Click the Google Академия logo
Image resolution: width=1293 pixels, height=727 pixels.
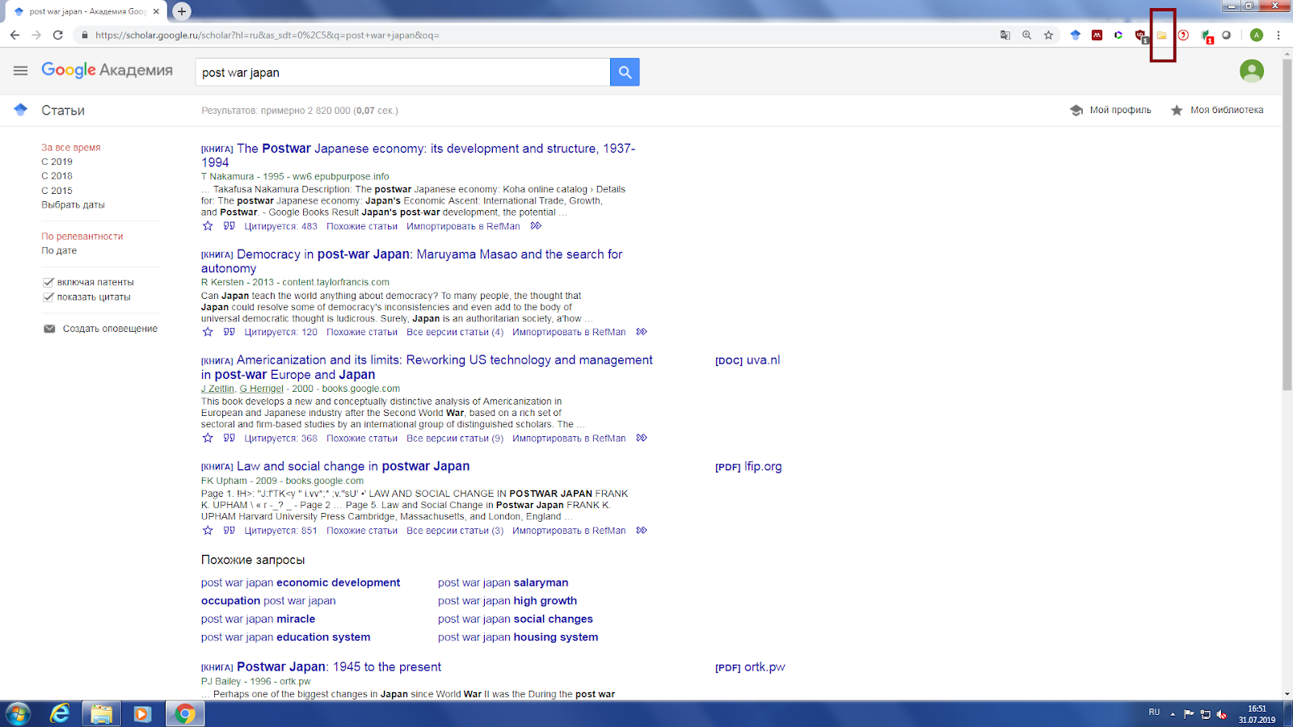point(107,70)
